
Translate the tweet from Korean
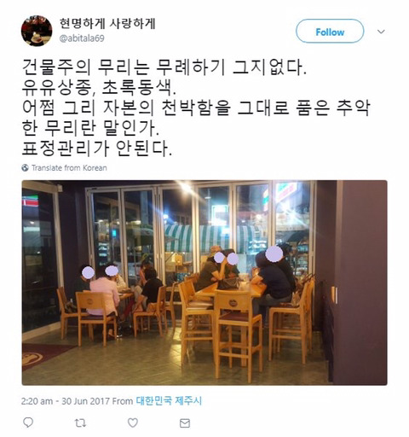click(69, 168)
